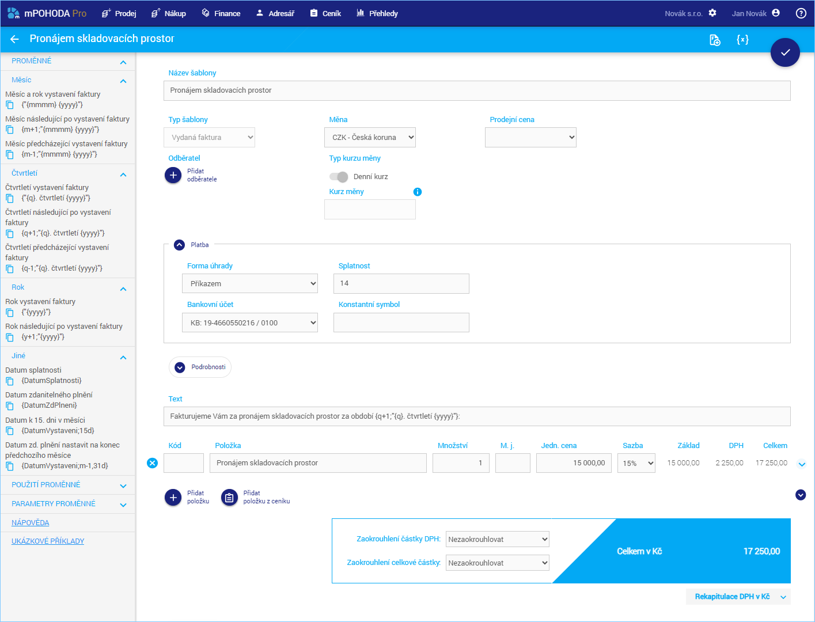Open Zaokrouhlení částky DPH dropdown
815x622 pixels.
pyautogui.click(x=498, y=539)
